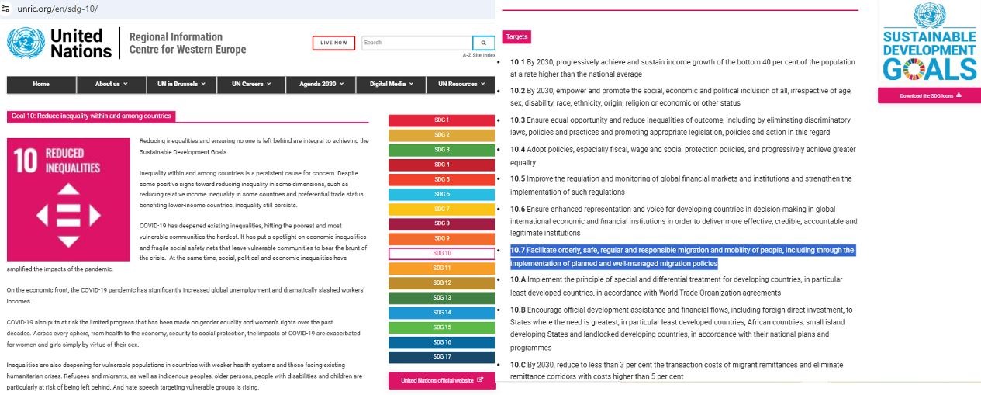
Task: Expand the UN in Brussels dropdown
Action: point(181,84)
